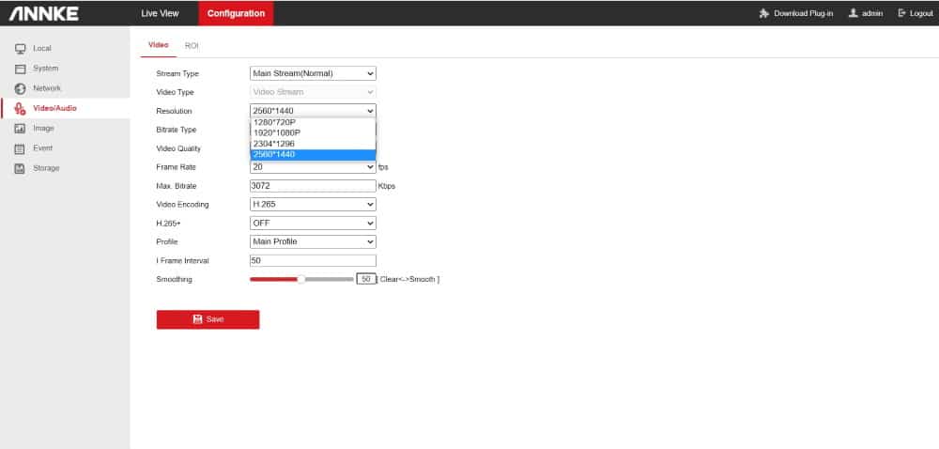
Task: Click the Max. Bitrate input field
Action: [313, 186]
